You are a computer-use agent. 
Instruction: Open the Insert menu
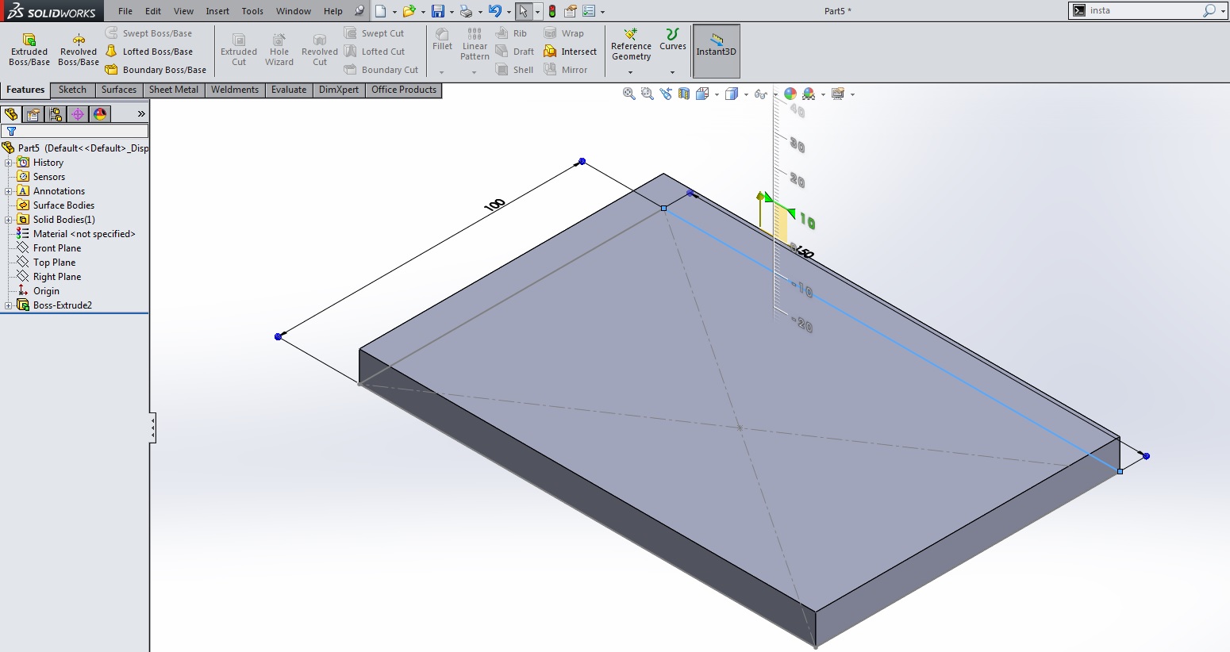(217, 11)
